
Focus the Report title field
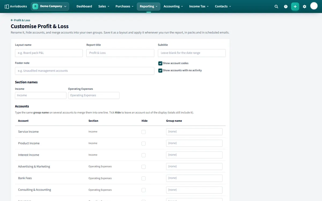[120, 53]
